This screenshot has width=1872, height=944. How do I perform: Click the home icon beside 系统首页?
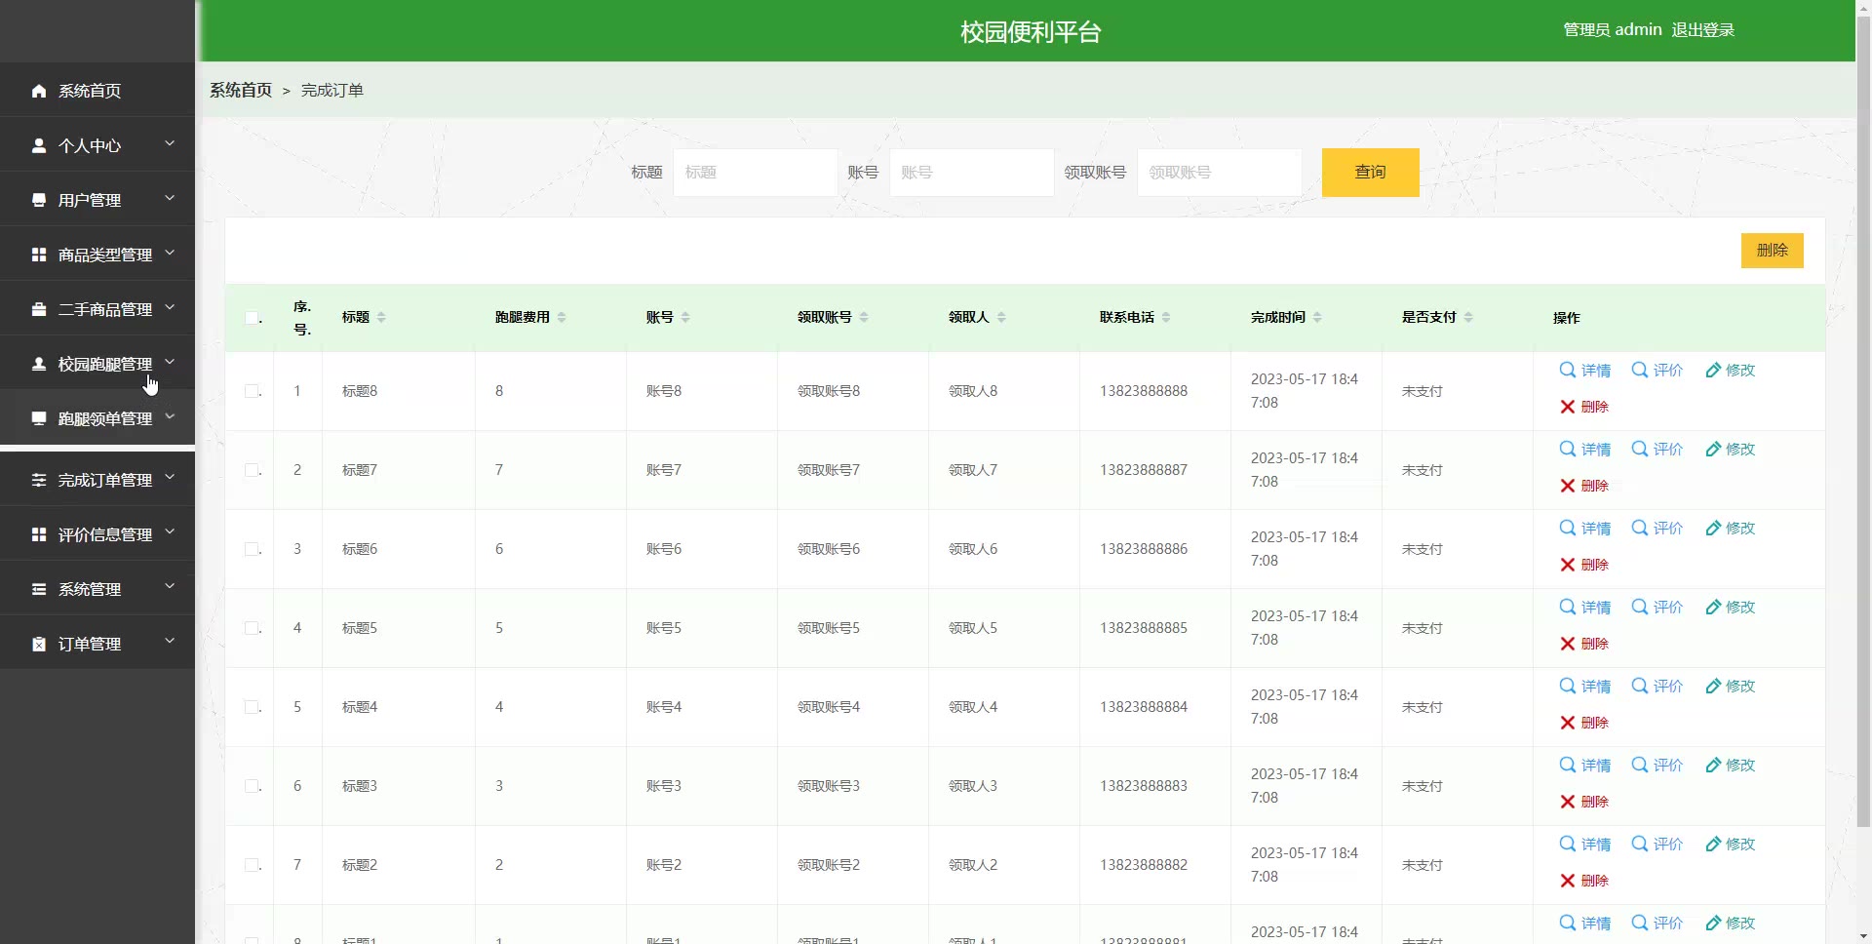point(39,91)
